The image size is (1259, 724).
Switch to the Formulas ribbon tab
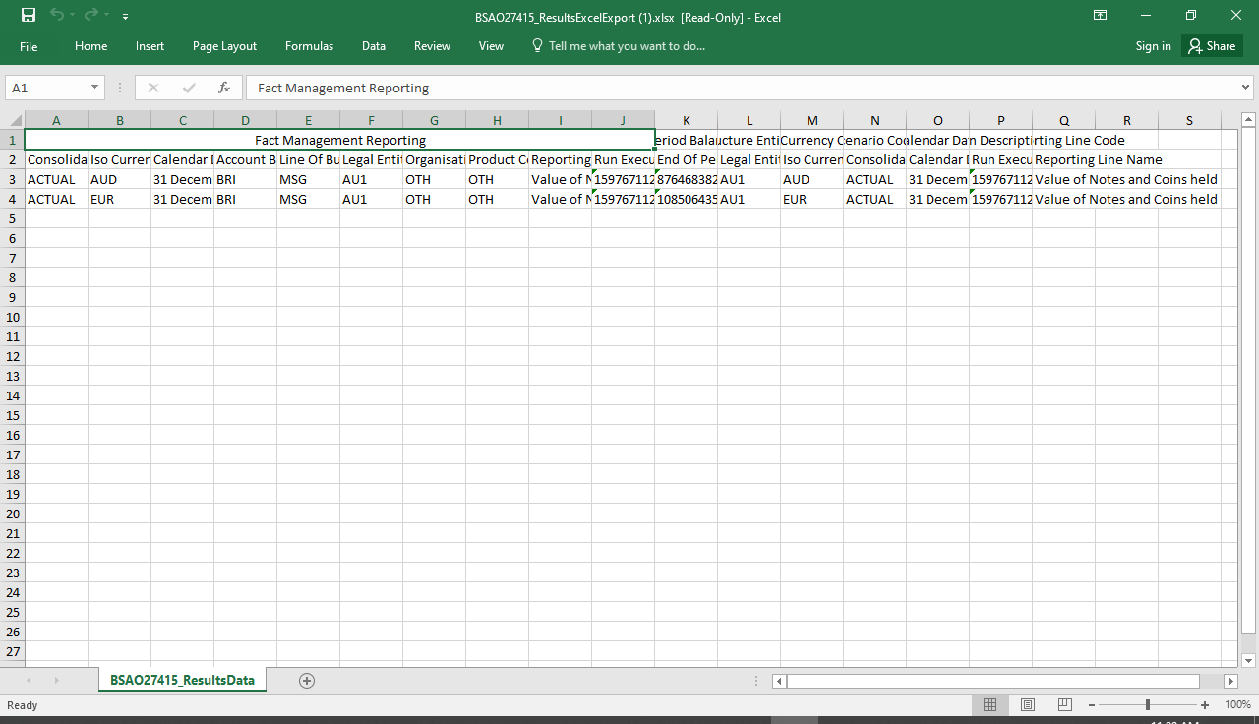click(x=309, y=45)
